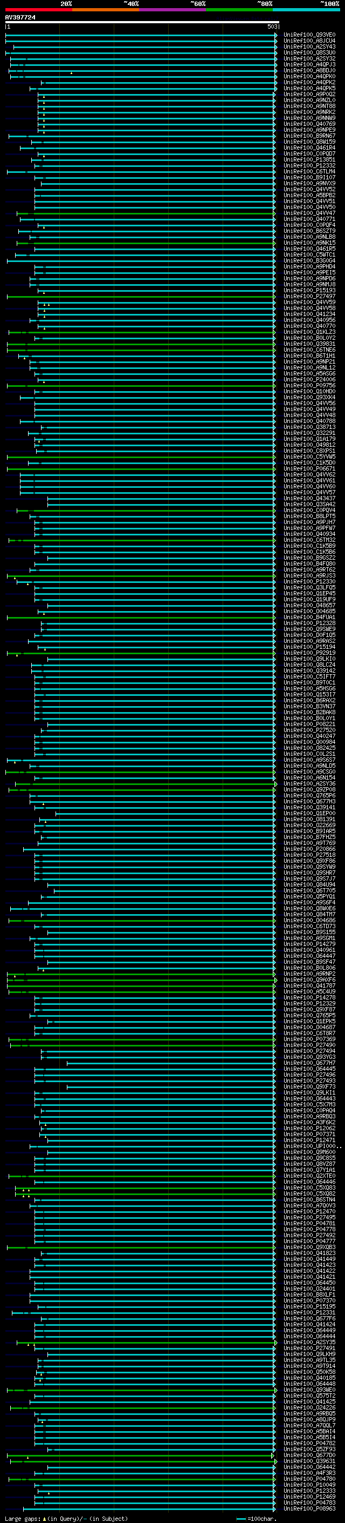Image resolution: width=345 pixels, height=1523 pixels.
Task: Select label UniRef100_C6TLM4
Action: pyautogui.click(x=309, y=171)
